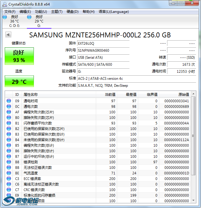Click status orb of row 0C 通电次数
Viewport: 201px width, 208px height.
(9, 106)
